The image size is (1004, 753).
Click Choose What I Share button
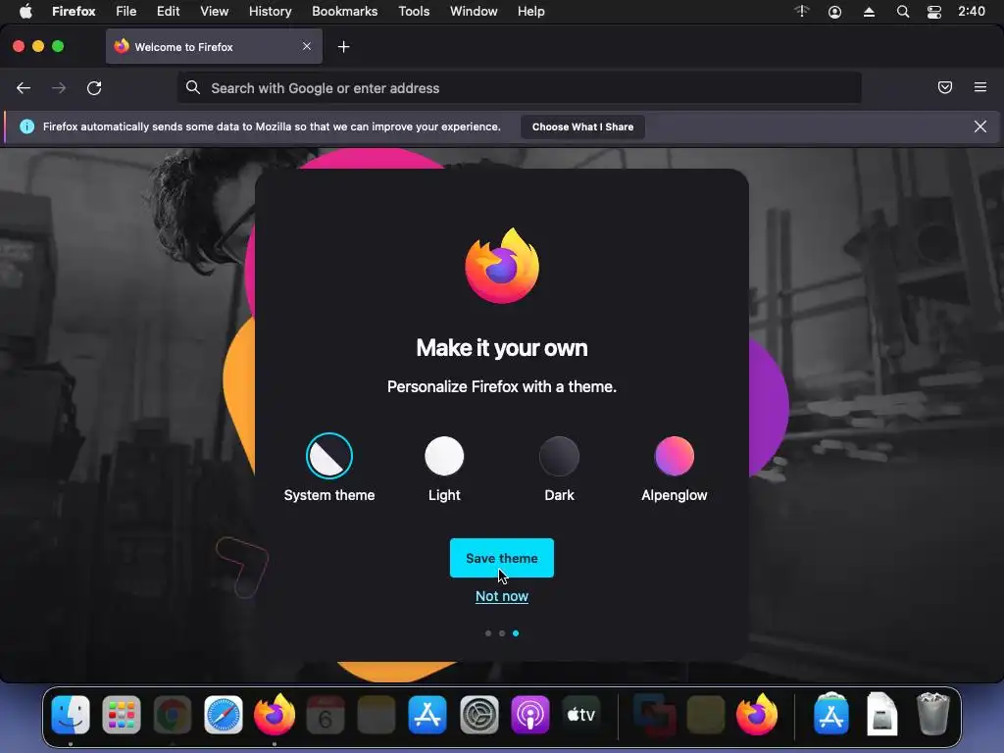582,126
